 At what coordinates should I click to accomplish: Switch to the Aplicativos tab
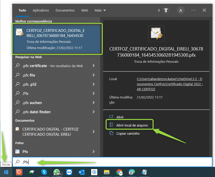pyautogui.click(x=41, y=10)
